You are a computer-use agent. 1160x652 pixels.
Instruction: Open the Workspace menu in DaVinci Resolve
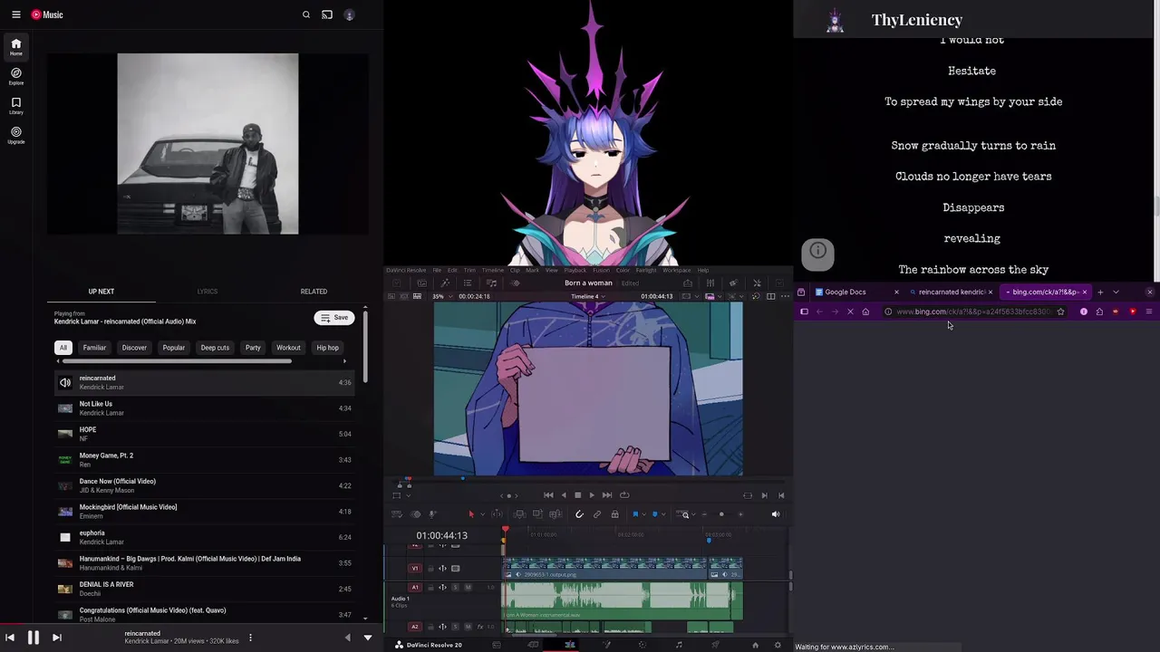[x=677, y=270]
